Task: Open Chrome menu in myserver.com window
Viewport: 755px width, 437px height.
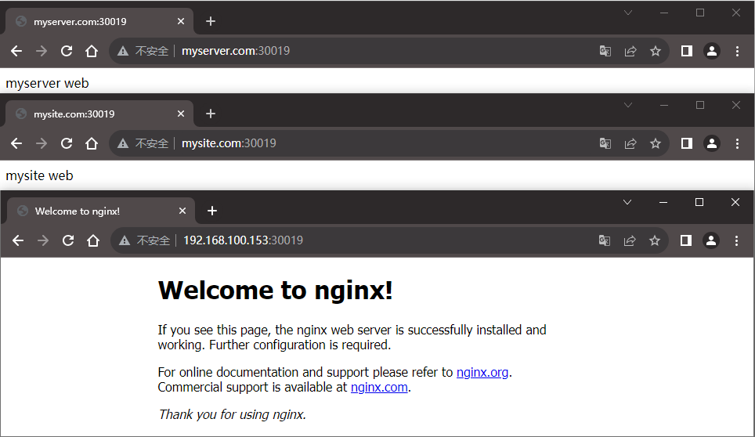Action: tap(737, 51)
